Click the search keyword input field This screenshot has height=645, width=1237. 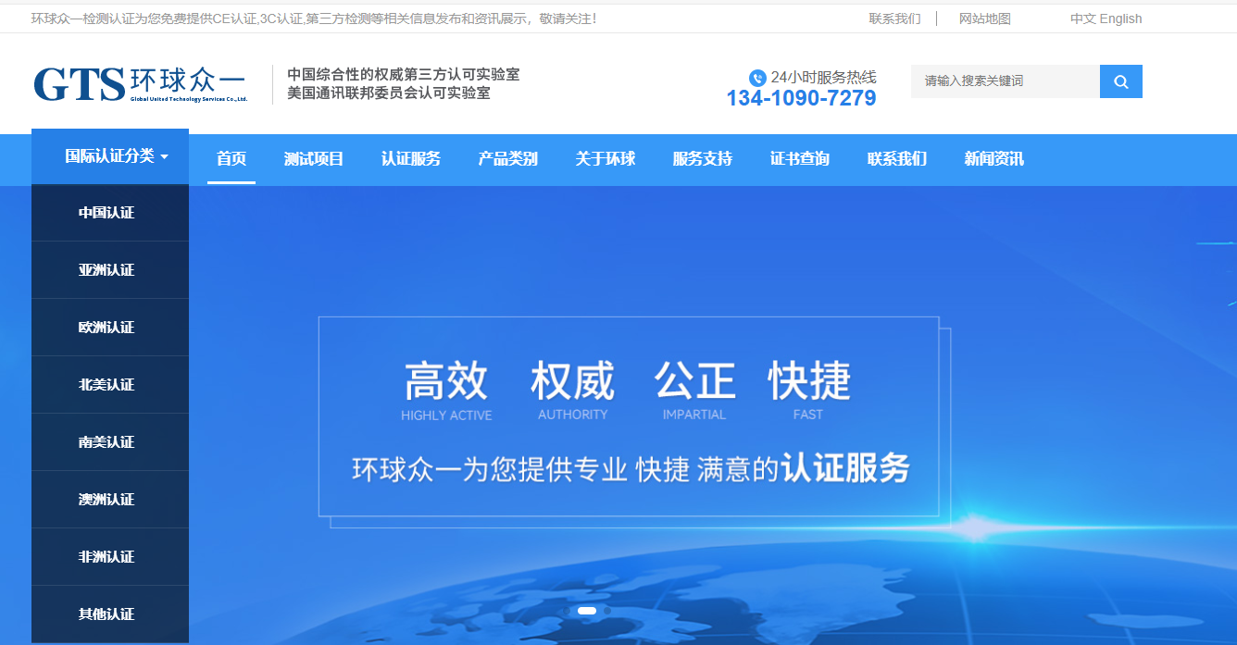click(1000, 81)
